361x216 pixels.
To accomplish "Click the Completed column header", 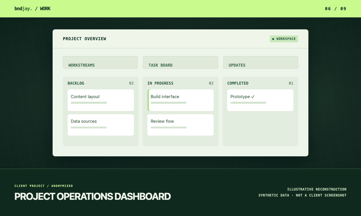I will click(238, 83).
